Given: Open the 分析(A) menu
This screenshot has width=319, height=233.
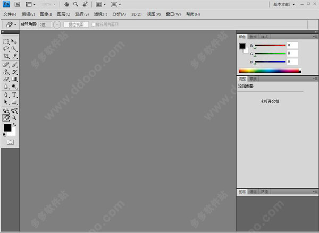Looking at the screenshot, I should [x=119, y=14].
